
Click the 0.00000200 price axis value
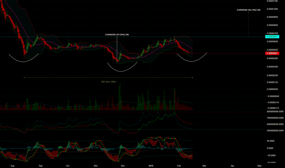[x=272, y=75]
